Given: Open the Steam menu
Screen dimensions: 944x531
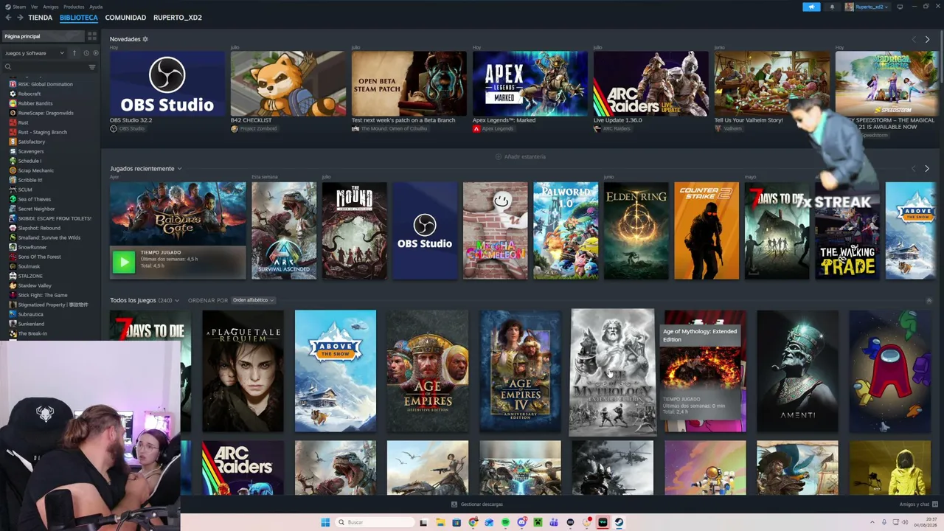Looking at the screenshot, I should [x=19, y=7].
